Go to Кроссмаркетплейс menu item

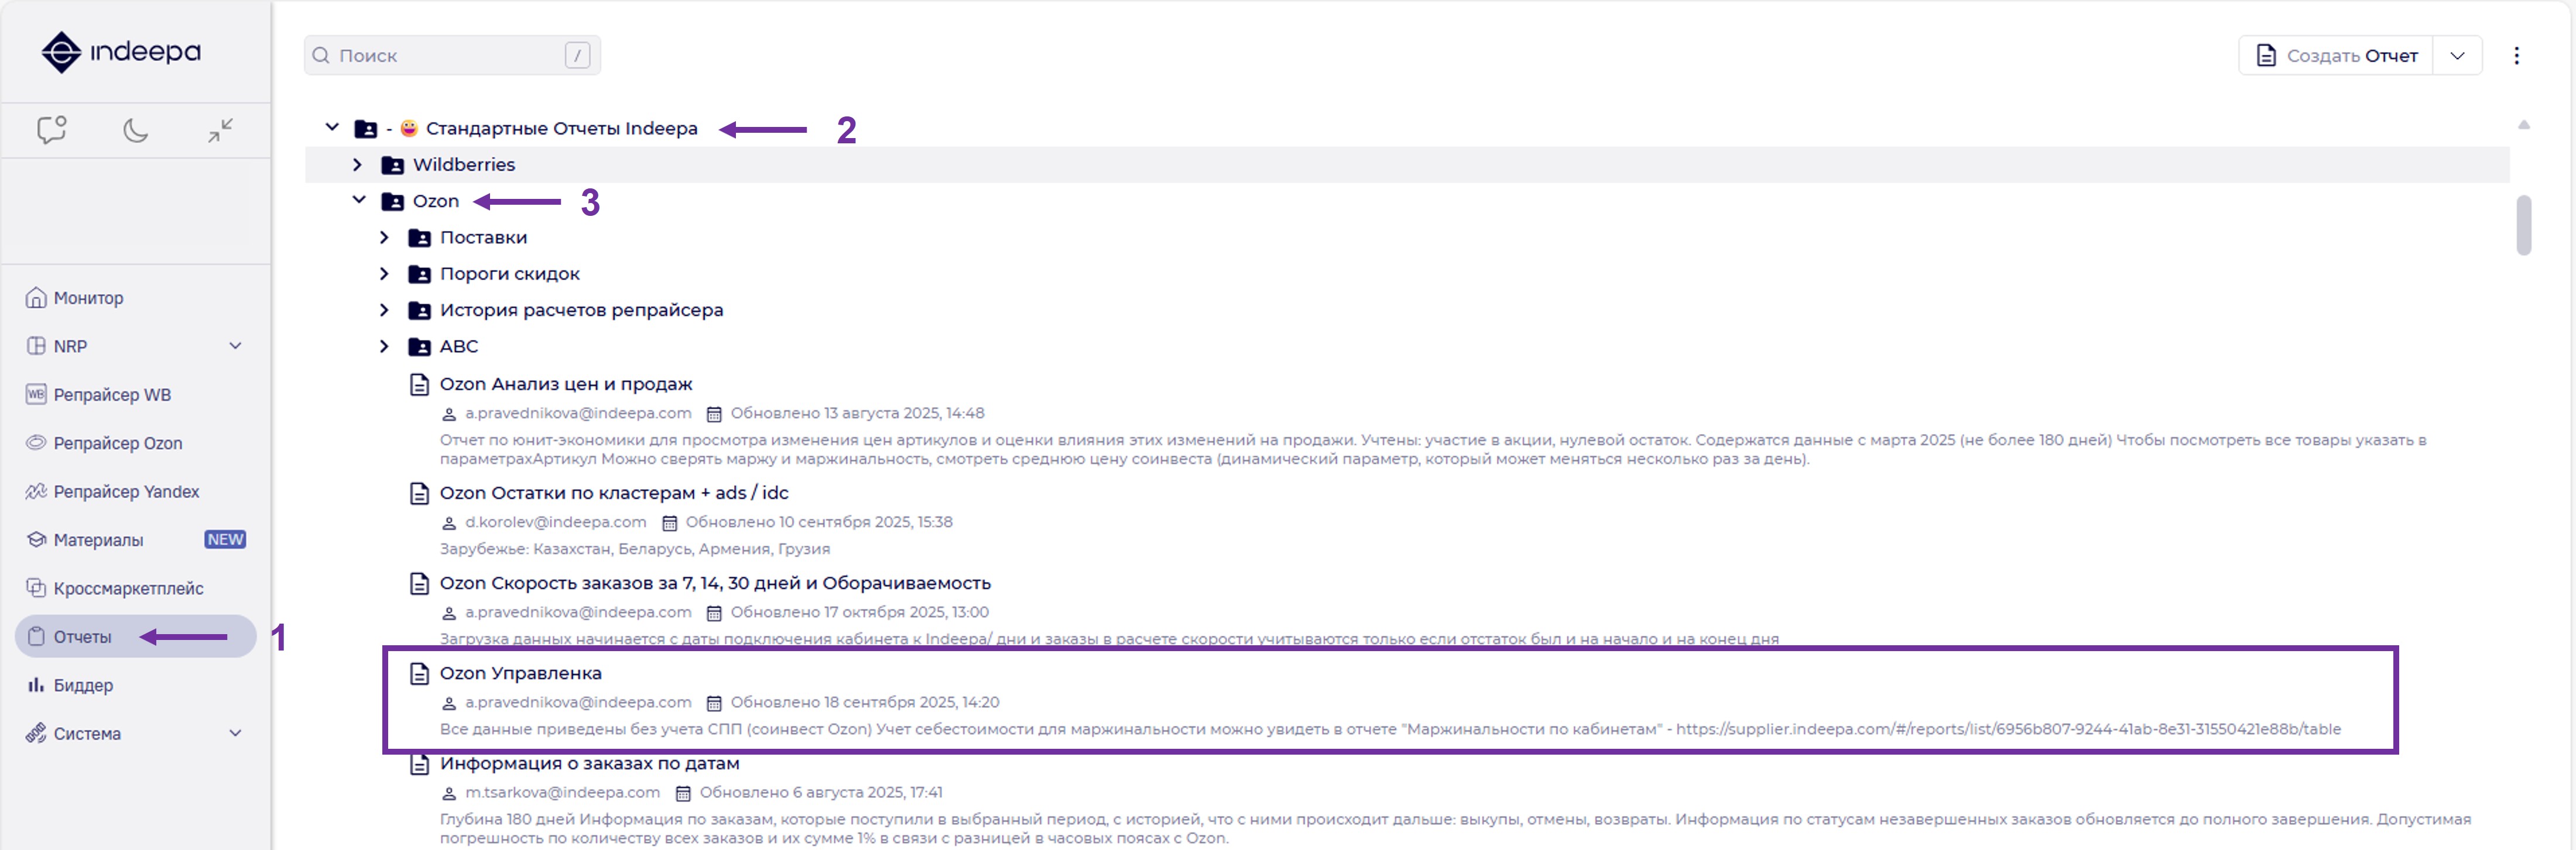[128, 589]
